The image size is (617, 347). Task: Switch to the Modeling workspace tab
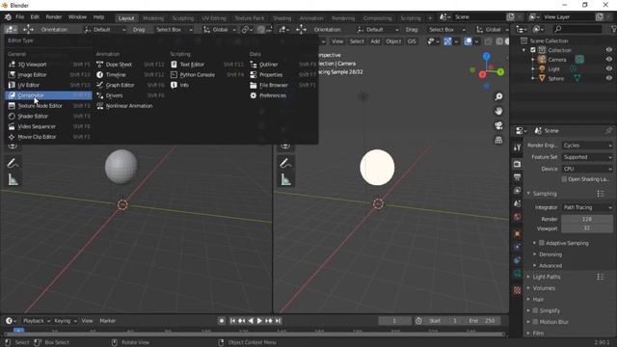coord(153,18)
